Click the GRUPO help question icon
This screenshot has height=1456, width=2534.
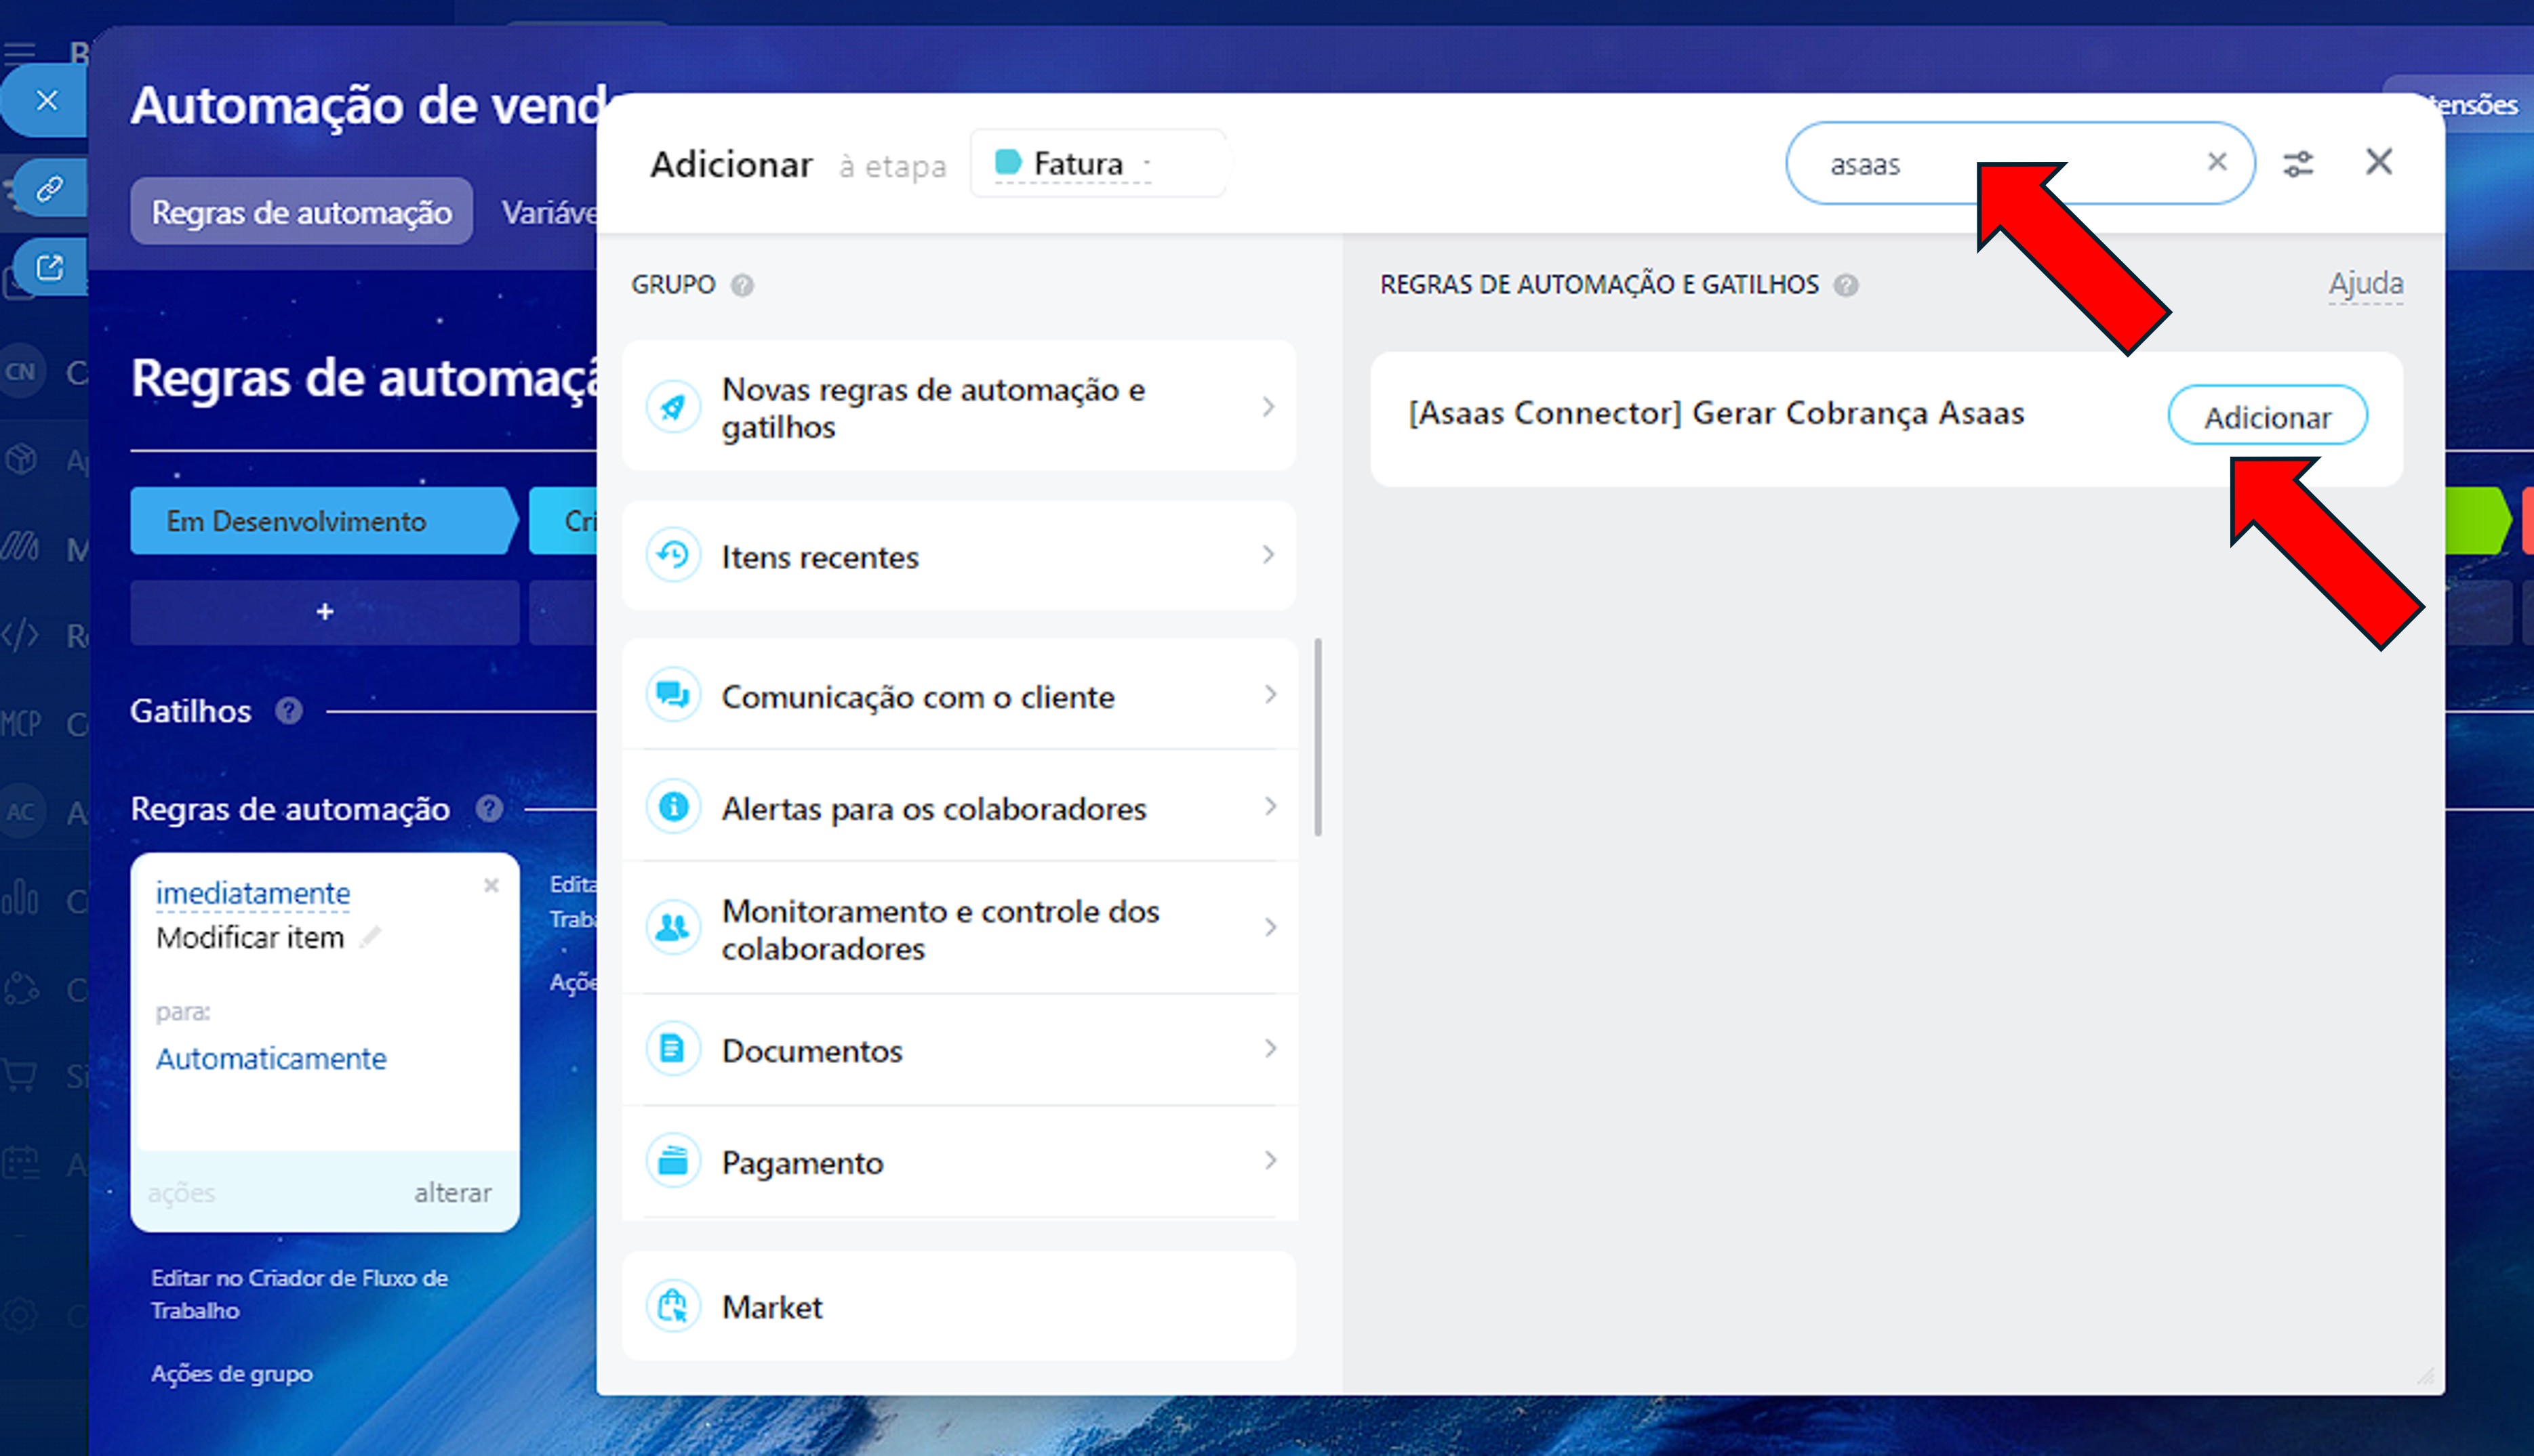click(x=742, y=286)
